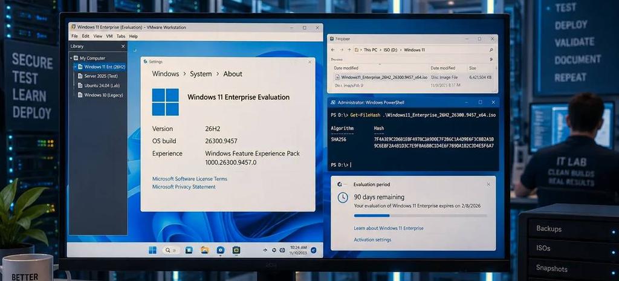
Task: Click the Windows 10 Legacy VM file icon
Action: pyautogui.click(x=80, y=95)
